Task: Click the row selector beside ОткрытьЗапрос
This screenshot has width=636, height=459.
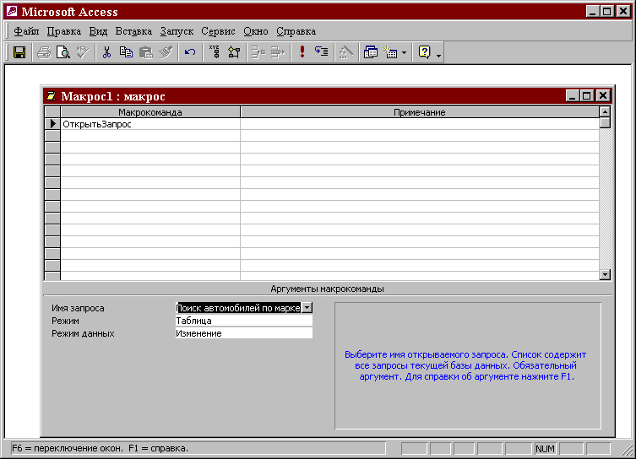Action: pyautogui.click(x=52, y=124)
